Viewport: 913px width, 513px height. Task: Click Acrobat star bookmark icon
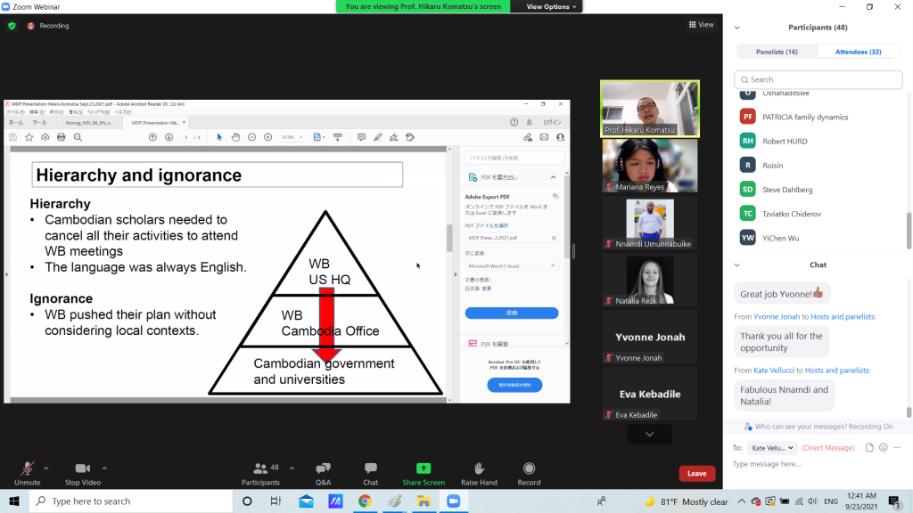(29, 137)
